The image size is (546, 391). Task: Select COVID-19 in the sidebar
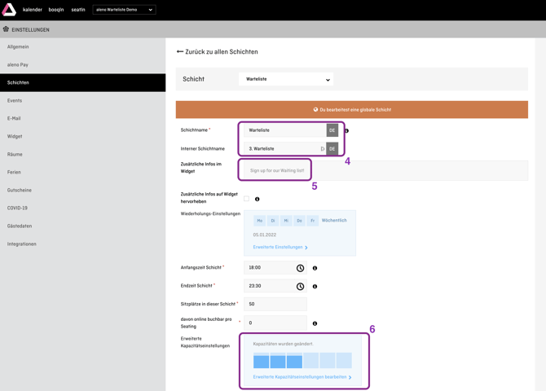click(82, 208)
